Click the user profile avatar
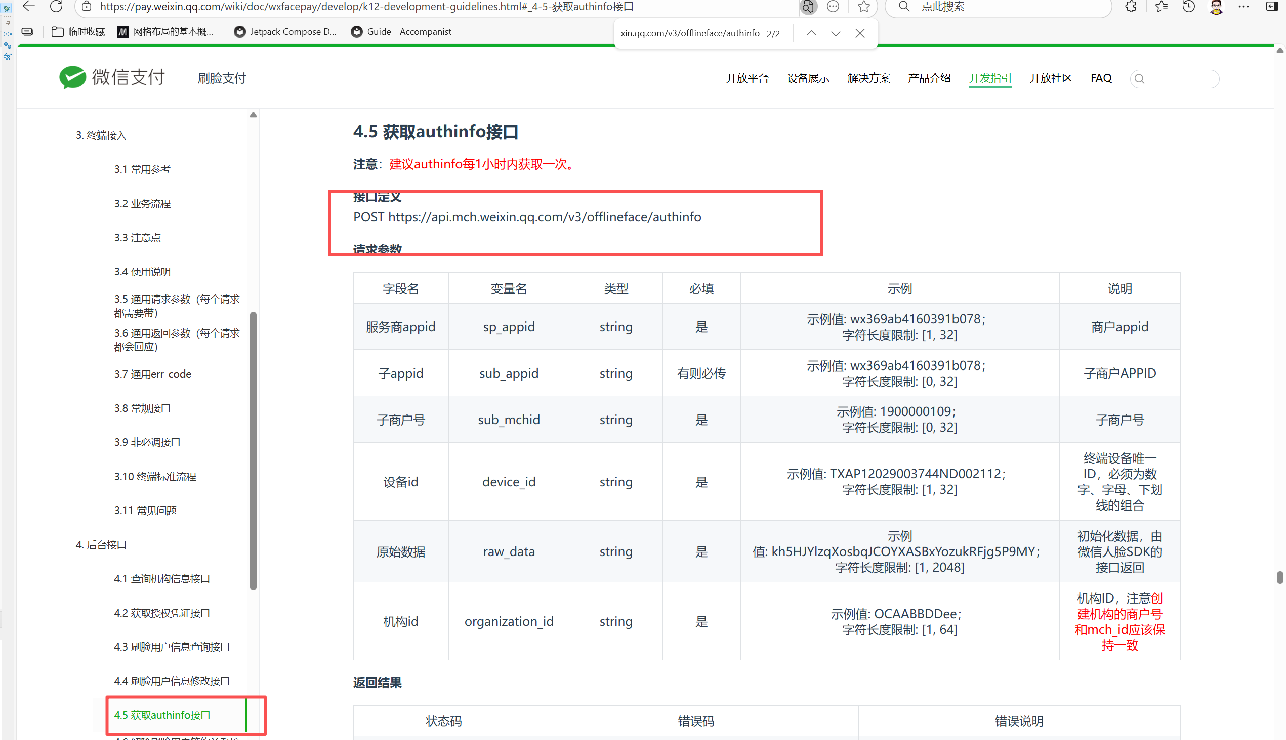1286x740 pixels. [x=1216, y=7]
